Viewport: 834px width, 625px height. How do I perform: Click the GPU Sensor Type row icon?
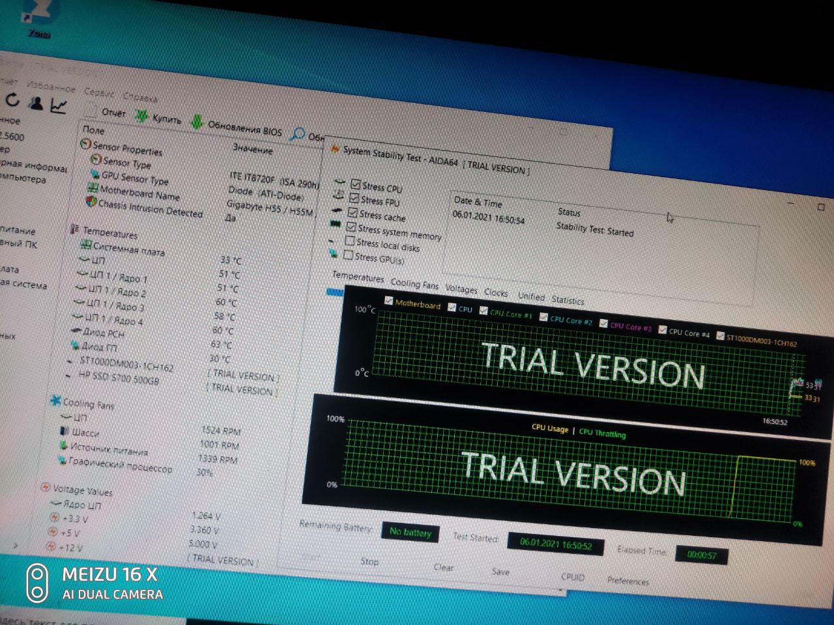(x=94, y=174)
